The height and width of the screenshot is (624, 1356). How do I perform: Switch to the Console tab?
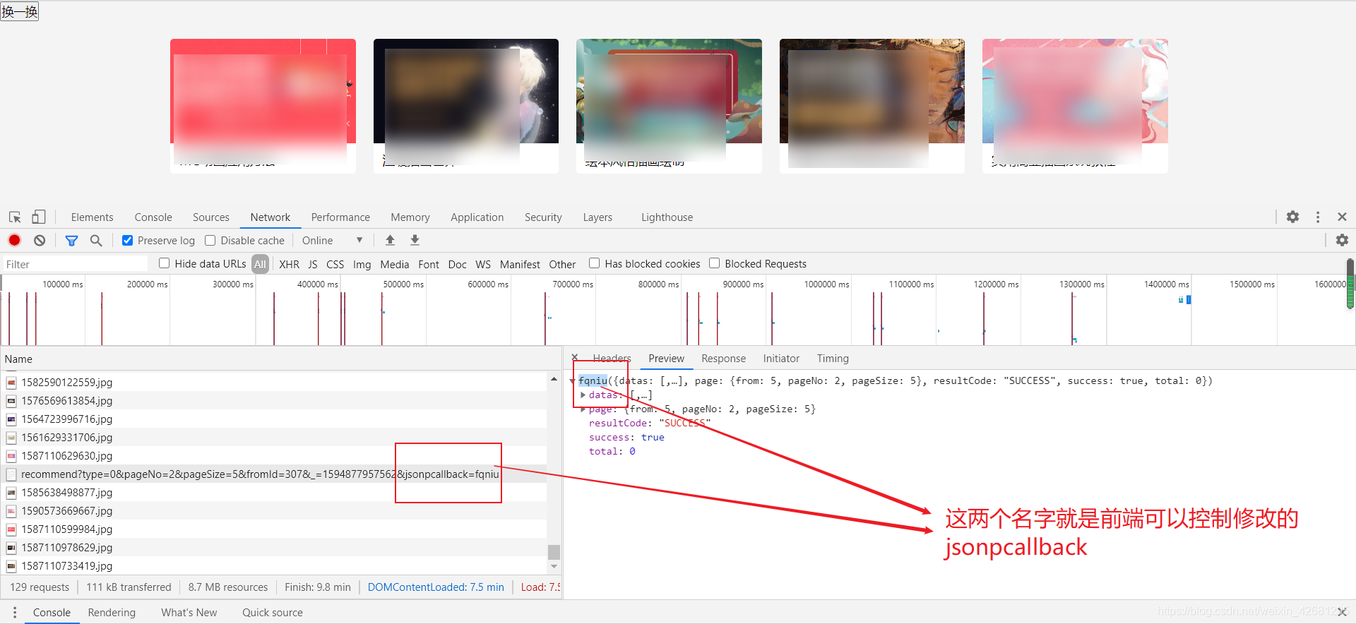(153, 217)
